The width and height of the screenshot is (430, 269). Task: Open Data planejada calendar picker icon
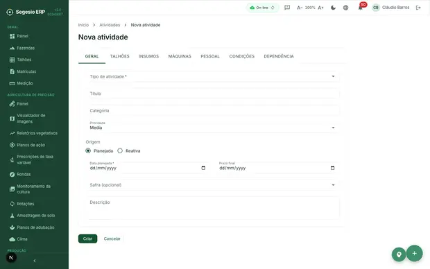coord(203,168)
